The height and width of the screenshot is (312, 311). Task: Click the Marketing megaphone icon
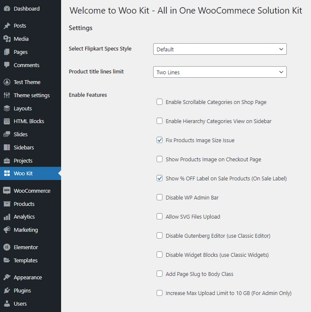click(x=7, y=230)
